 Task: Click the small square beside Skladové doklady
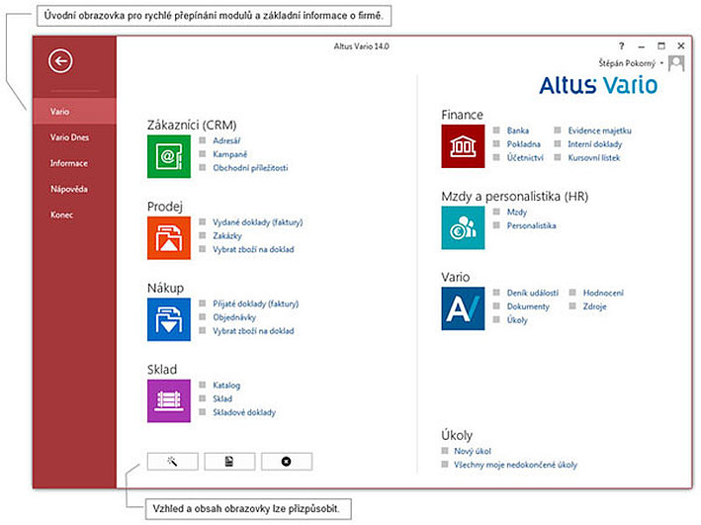click(202, 412)
